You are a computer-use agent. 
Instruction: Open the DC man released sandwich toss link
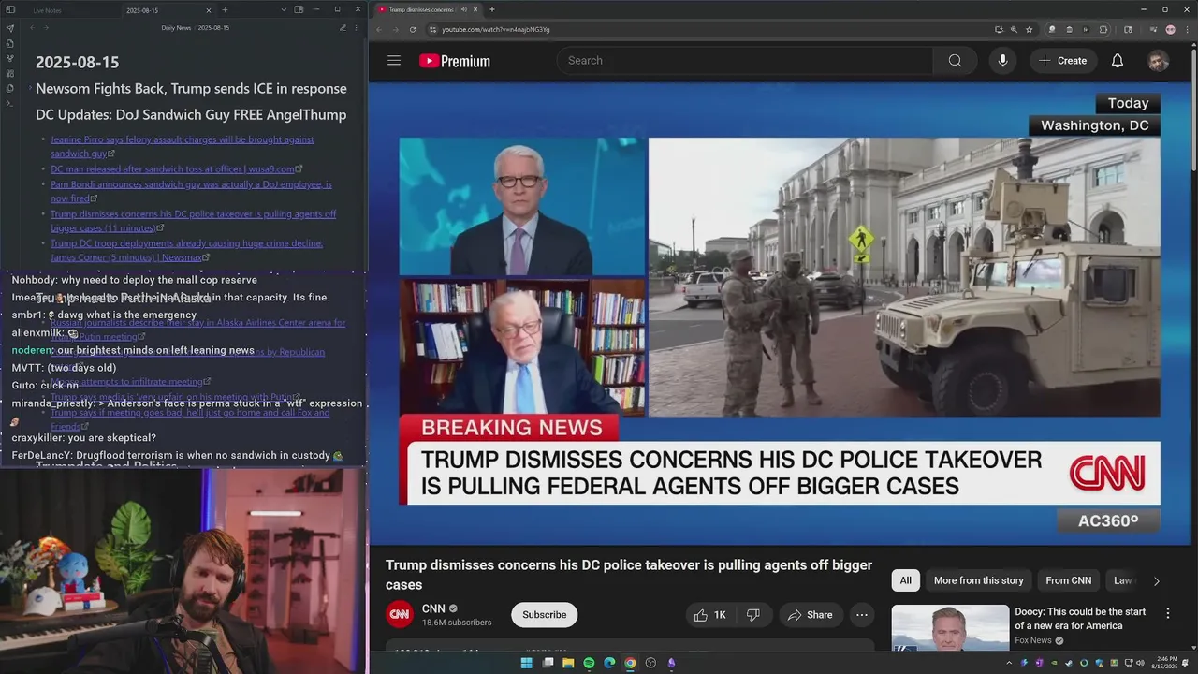pos(176,169)
